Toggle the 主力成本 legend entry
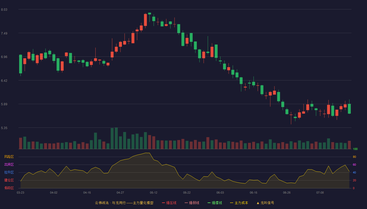Image resolution: width=367 pixels, height=209 pixels. [239, 203]
